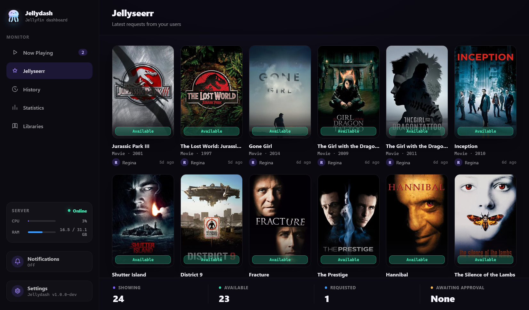Click the District 9 title

tap(191, 275)
